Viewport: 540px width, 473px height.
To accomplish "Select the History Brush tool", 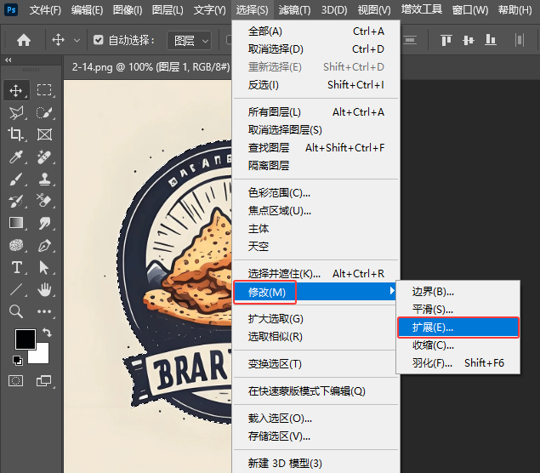I will click(x=16, y=201).
